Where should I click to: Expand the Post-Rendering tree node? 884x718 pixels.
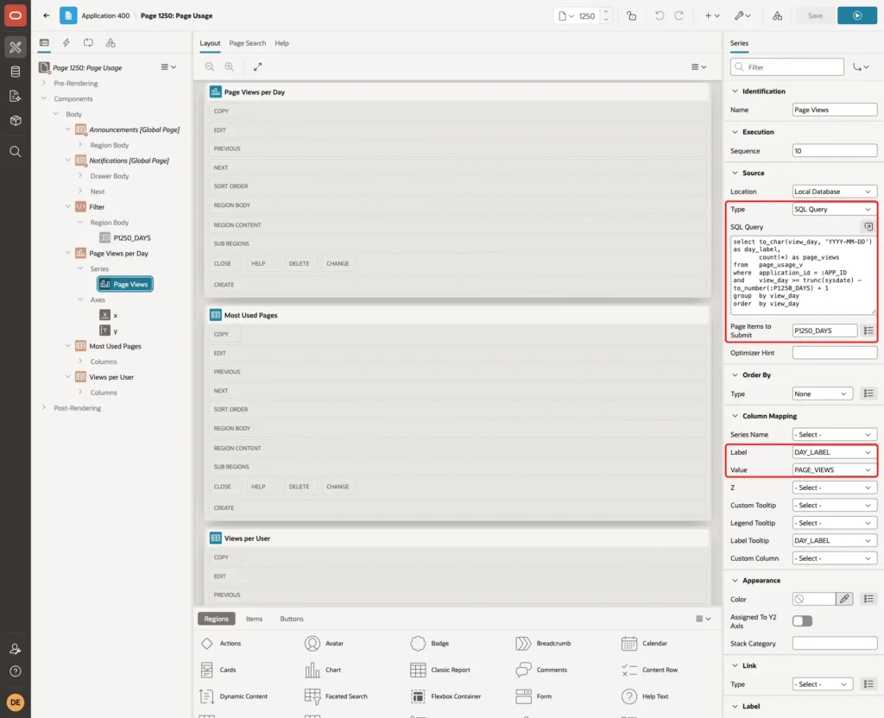(x=43, y=407)
